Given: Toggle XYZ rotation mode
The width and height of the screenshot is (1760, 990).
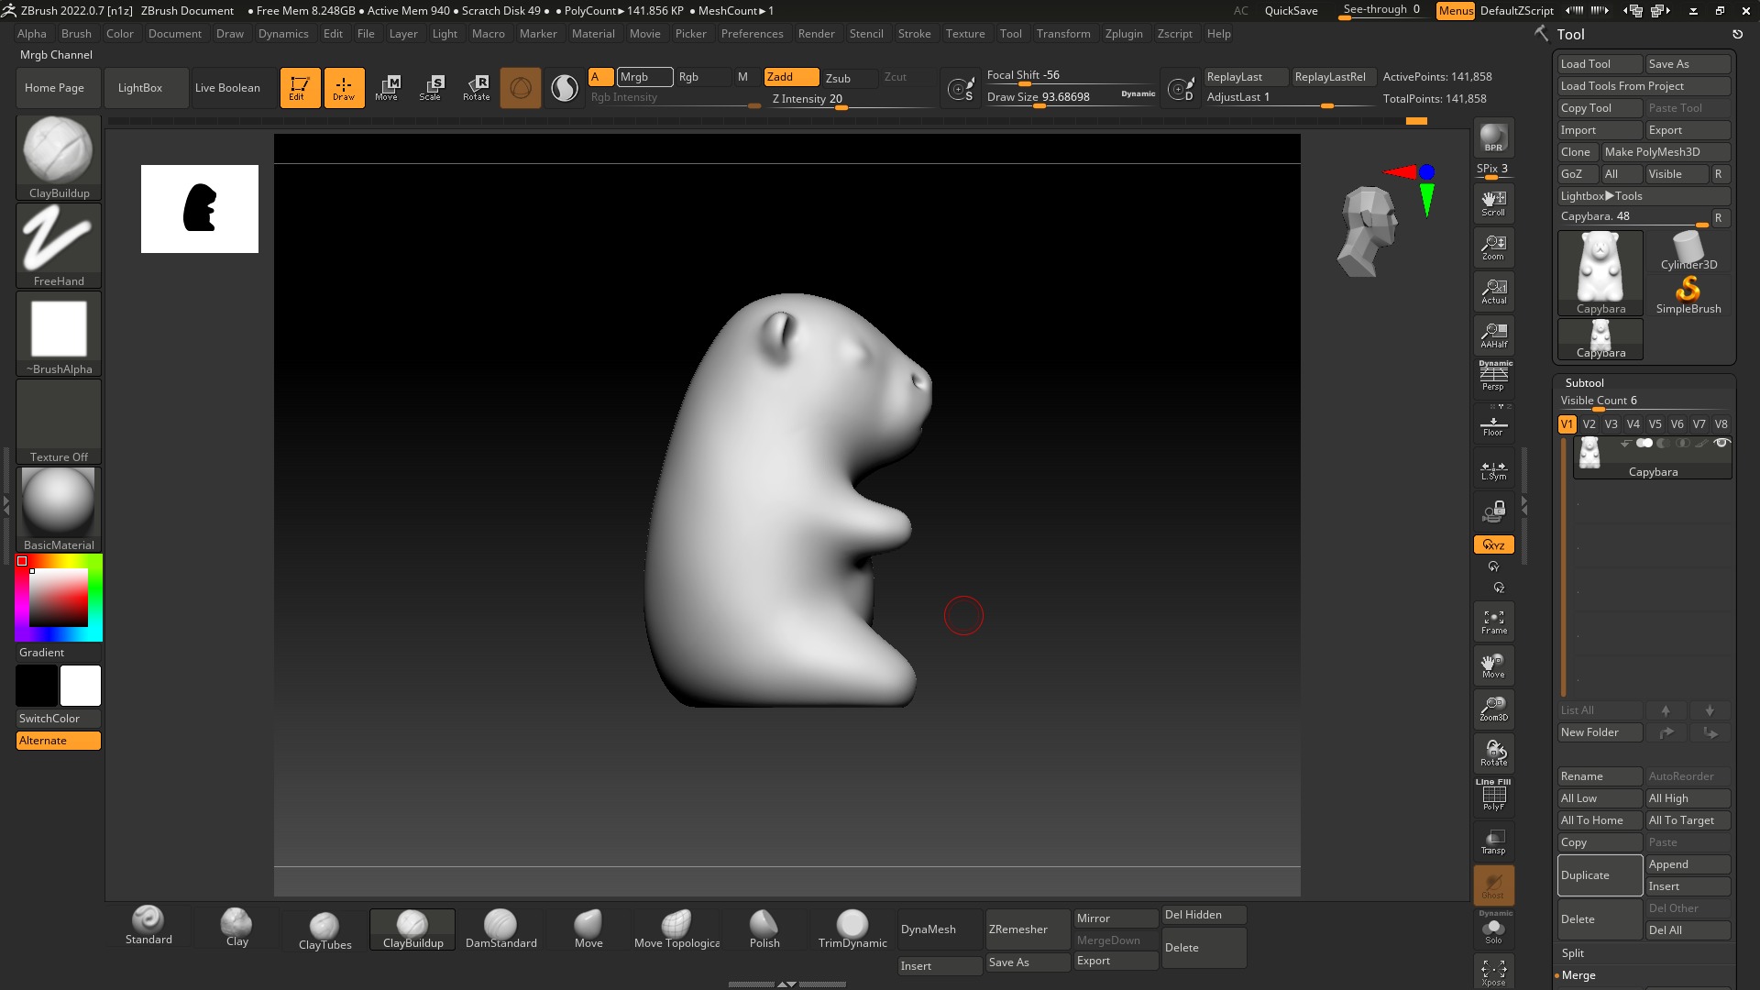Looking at the screenshot, I should pyautogui.click(x=1493, y=544).
